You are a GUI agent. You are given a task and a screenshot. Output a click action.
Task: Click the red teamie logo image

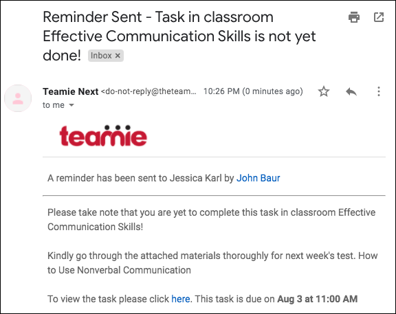point(103,135)
